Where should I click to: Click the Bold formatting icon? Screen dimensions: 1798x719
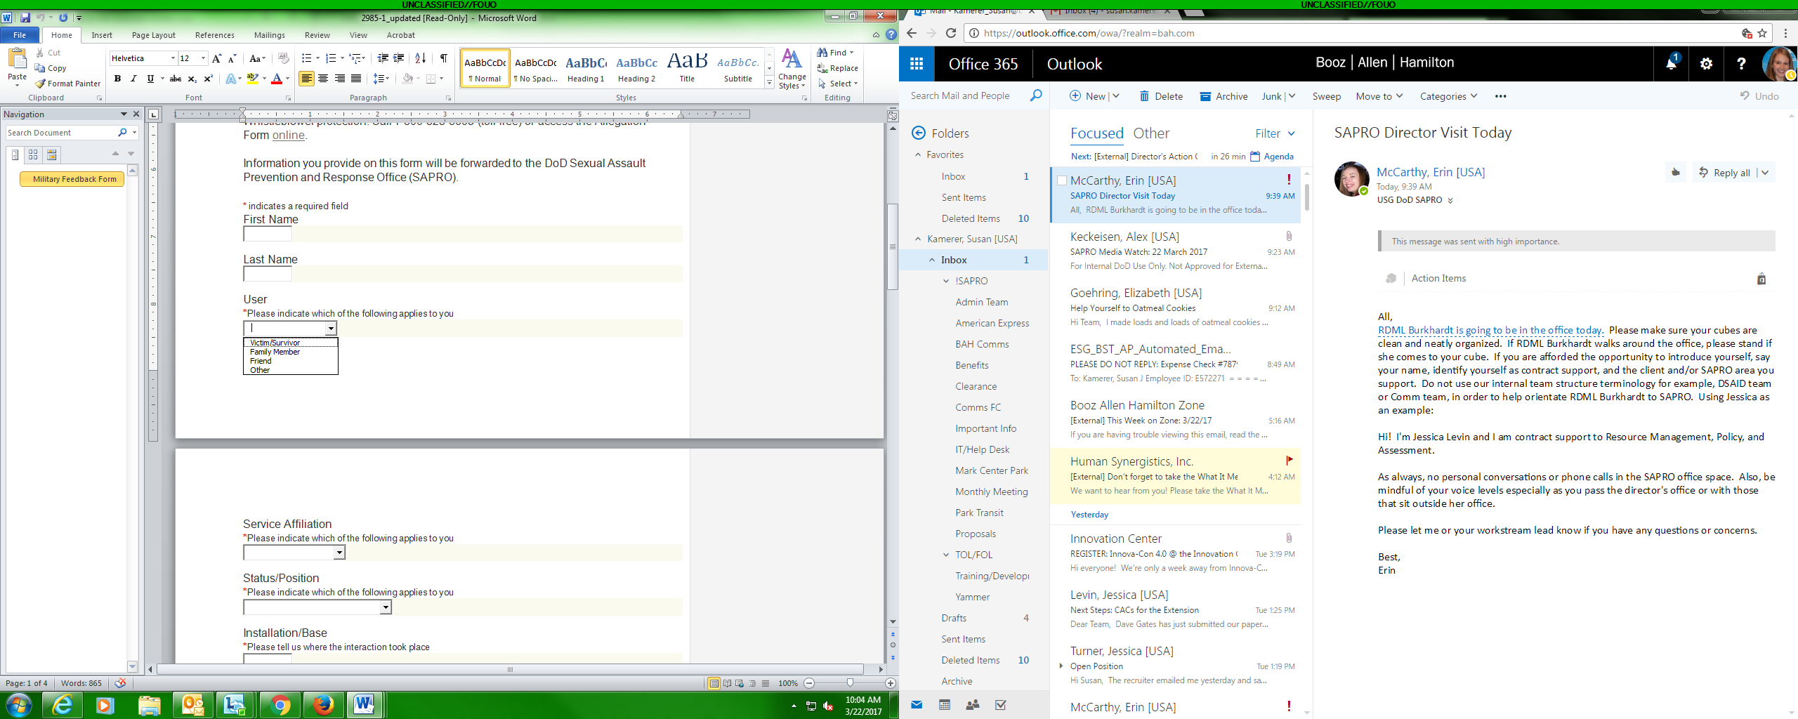click(117, 79)
